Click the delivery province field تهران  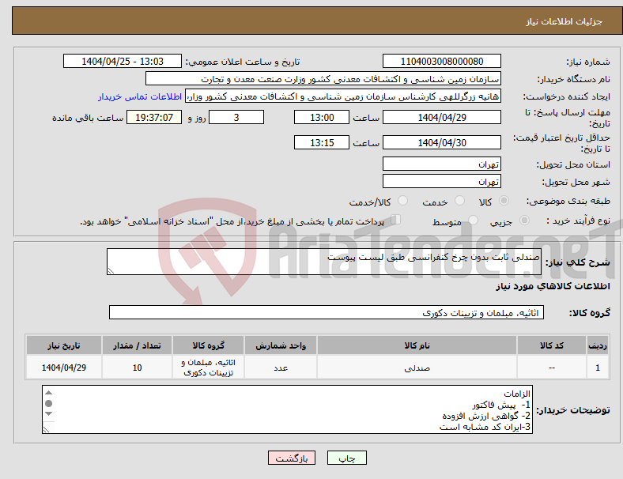tap(441, 164)
